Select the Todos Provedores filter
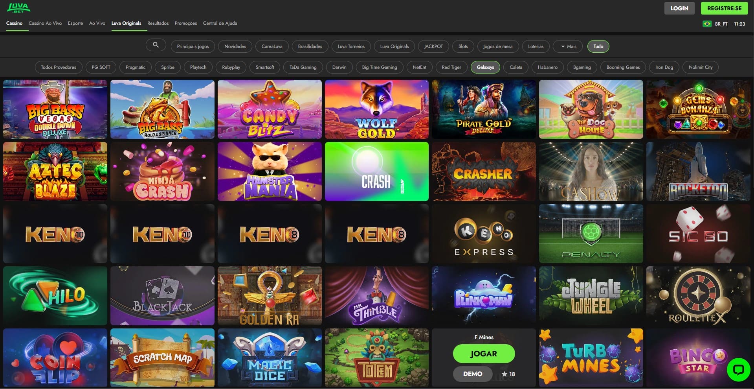 coord(59,67)
